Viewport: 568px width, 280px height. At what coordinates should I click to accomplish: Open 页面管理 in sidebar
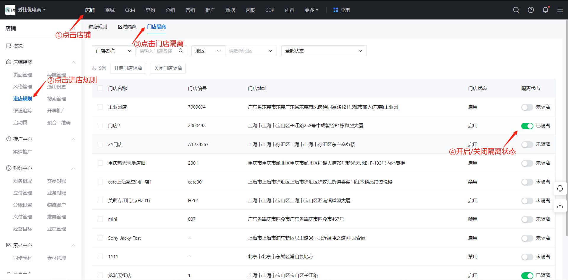(23, 75)
